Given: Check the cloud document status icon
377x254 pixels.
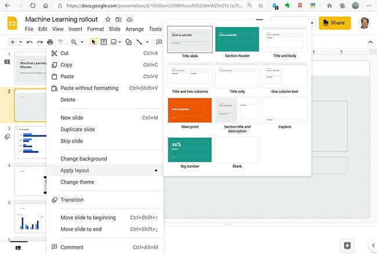Looking at the screenshot, I should pyautogui.click(x=129, y=20).
